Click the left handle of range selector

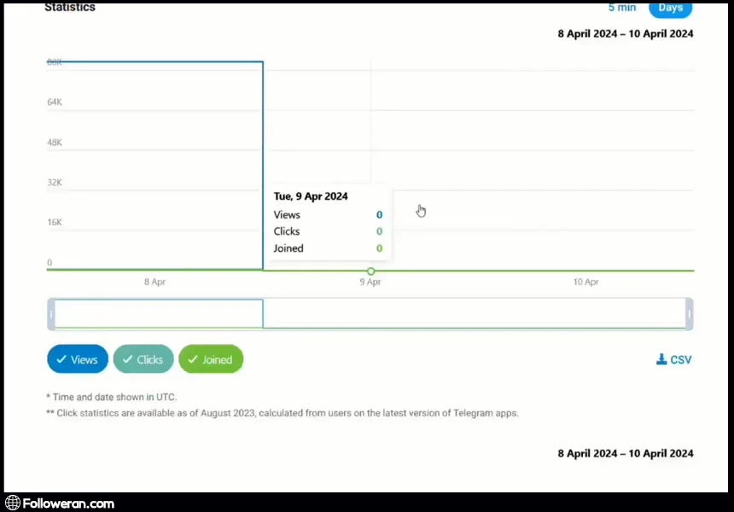coord(51,314)
